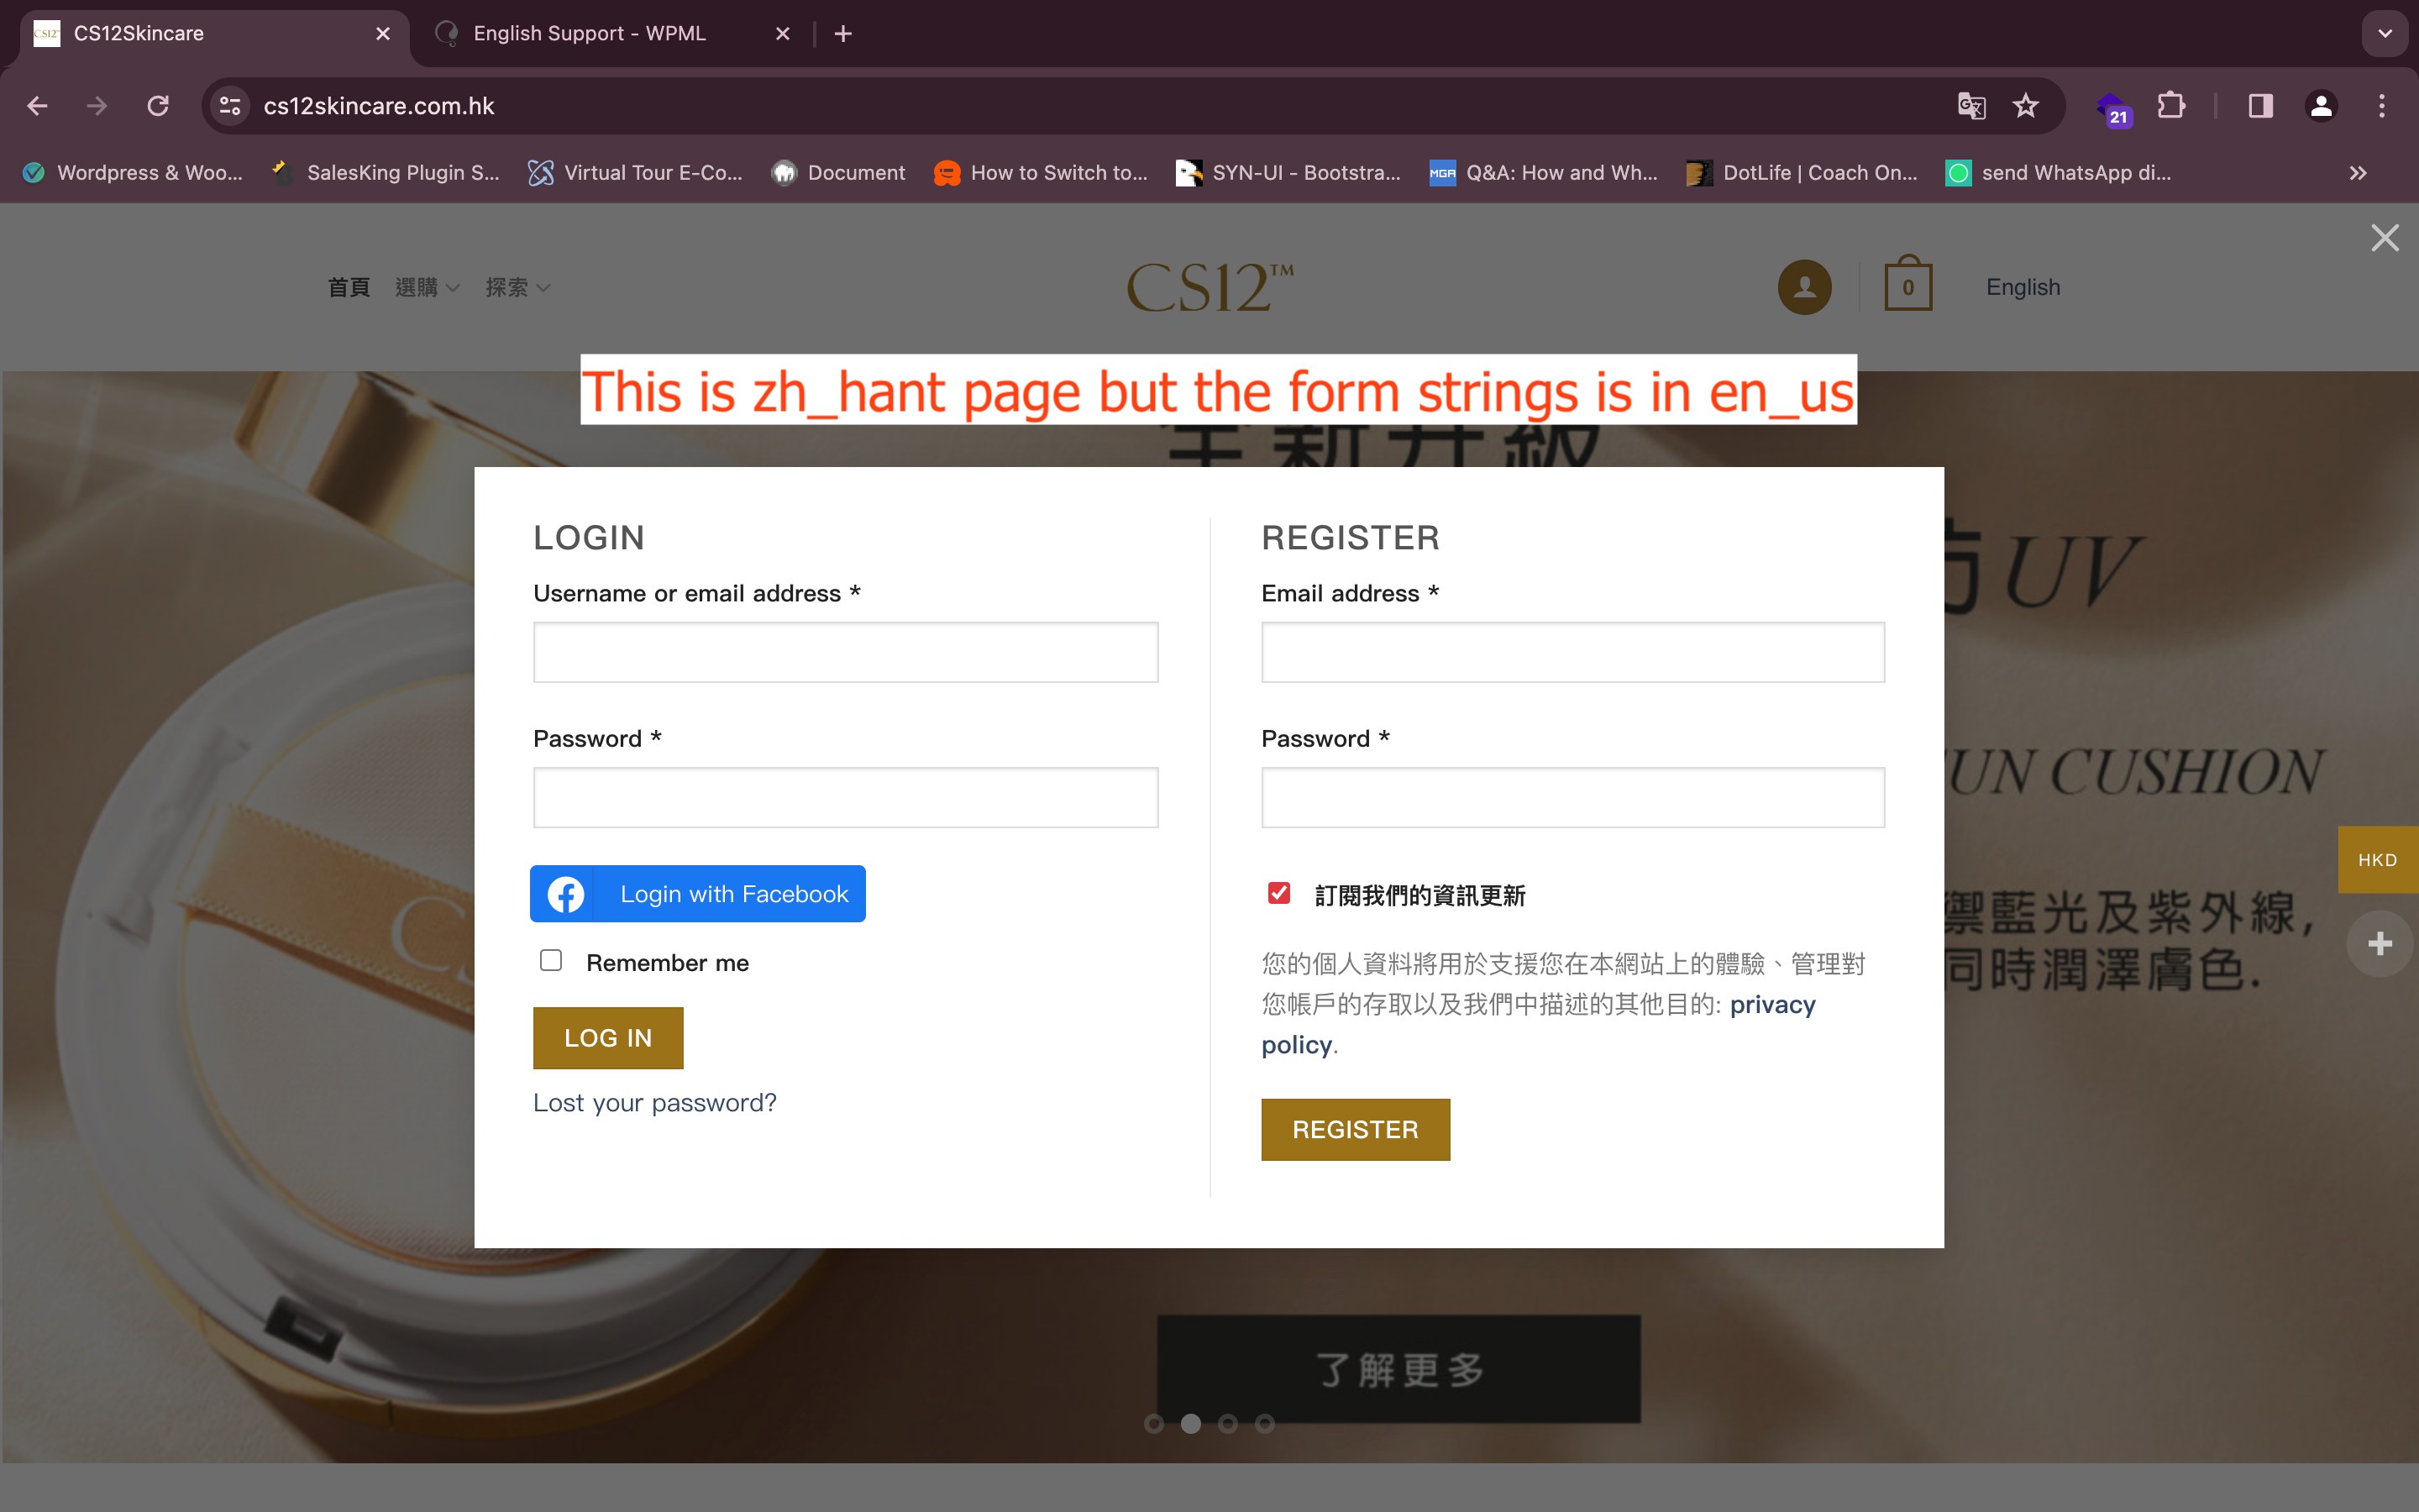2419x1512 pixels.
Task: Click the browser forward arrow
Action: pyautogui.click(x=97, y=106)
